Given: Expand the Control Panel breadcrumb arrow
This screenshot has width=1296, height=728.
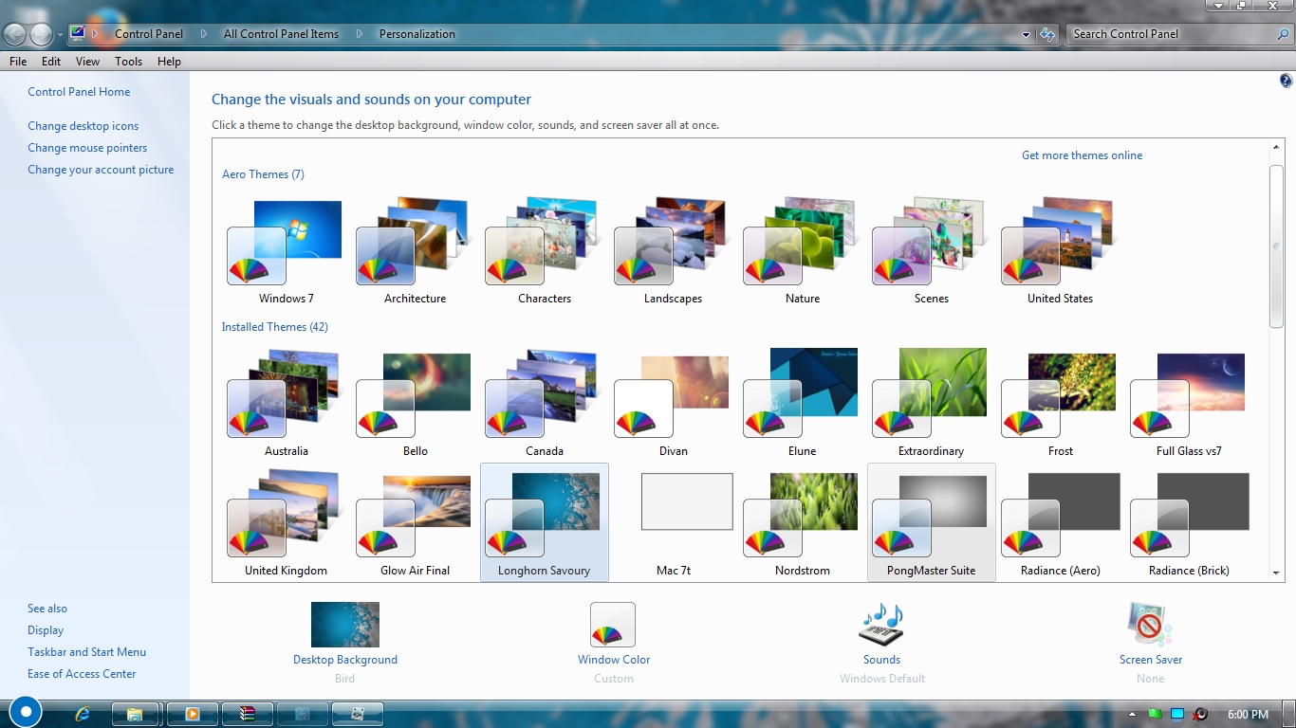Looking at the screenshot, I should (203, 34).
